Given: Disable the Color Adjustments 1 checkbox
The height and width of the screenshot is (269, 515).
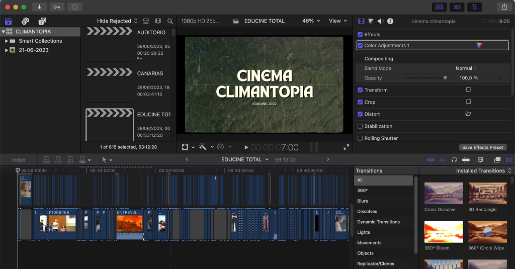Looking at the screenshot, I should [x=360, y=45].
